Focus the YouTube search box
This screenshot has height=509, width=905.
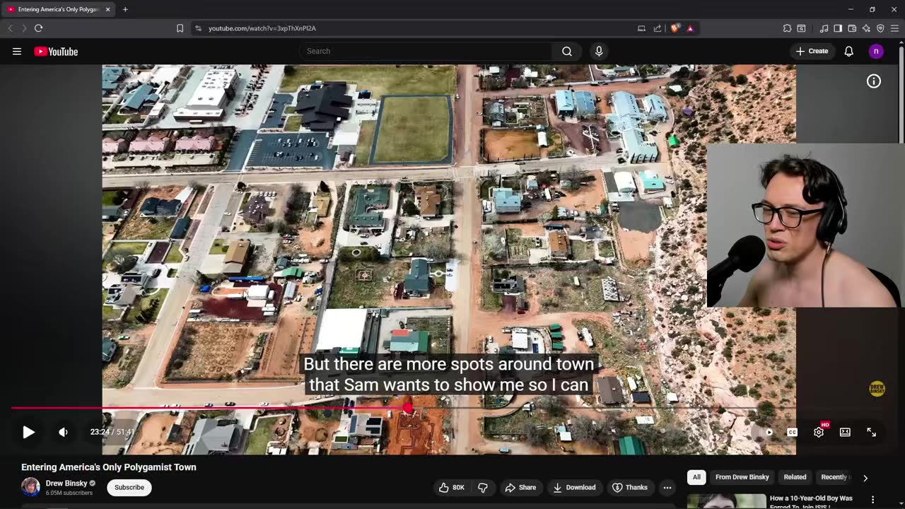click(426, 51)
